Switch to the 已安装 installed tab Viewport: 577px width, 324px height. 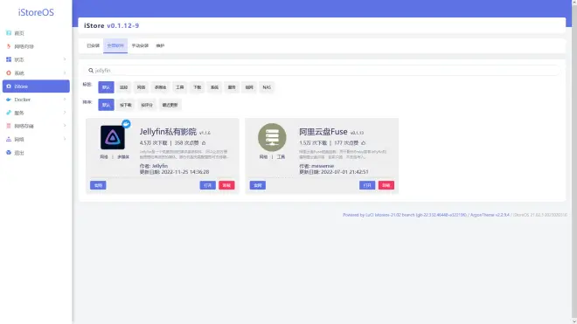coord(93,45)
